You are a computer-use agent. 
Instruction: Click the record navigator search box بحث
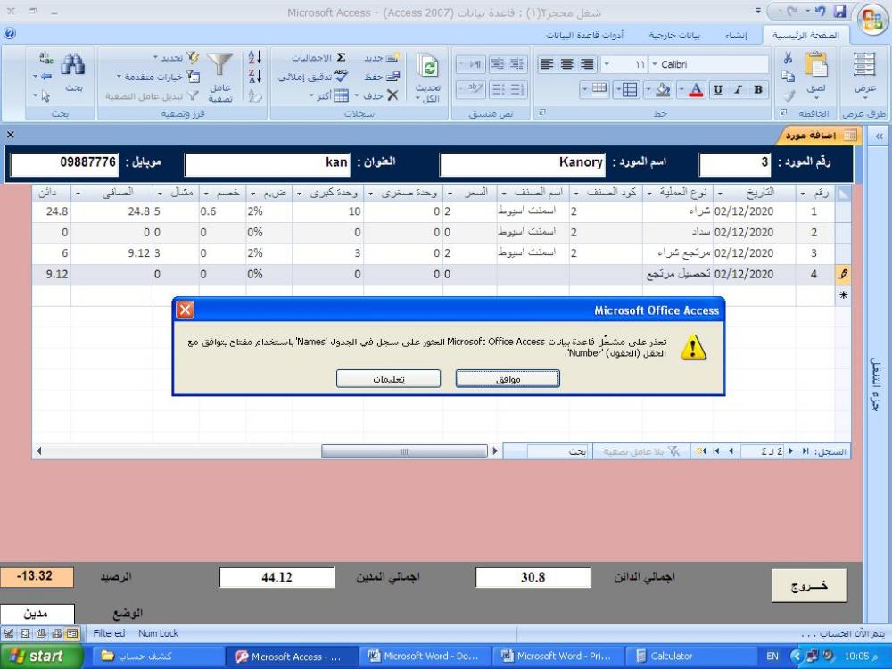(557, 451)
